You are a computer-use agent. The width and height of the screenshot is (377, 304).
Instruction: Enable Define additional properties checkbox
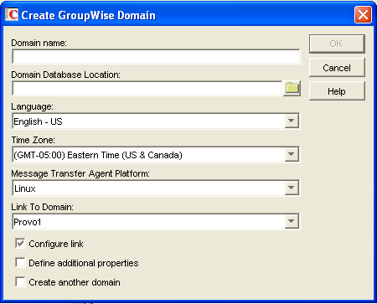point(20,263)
